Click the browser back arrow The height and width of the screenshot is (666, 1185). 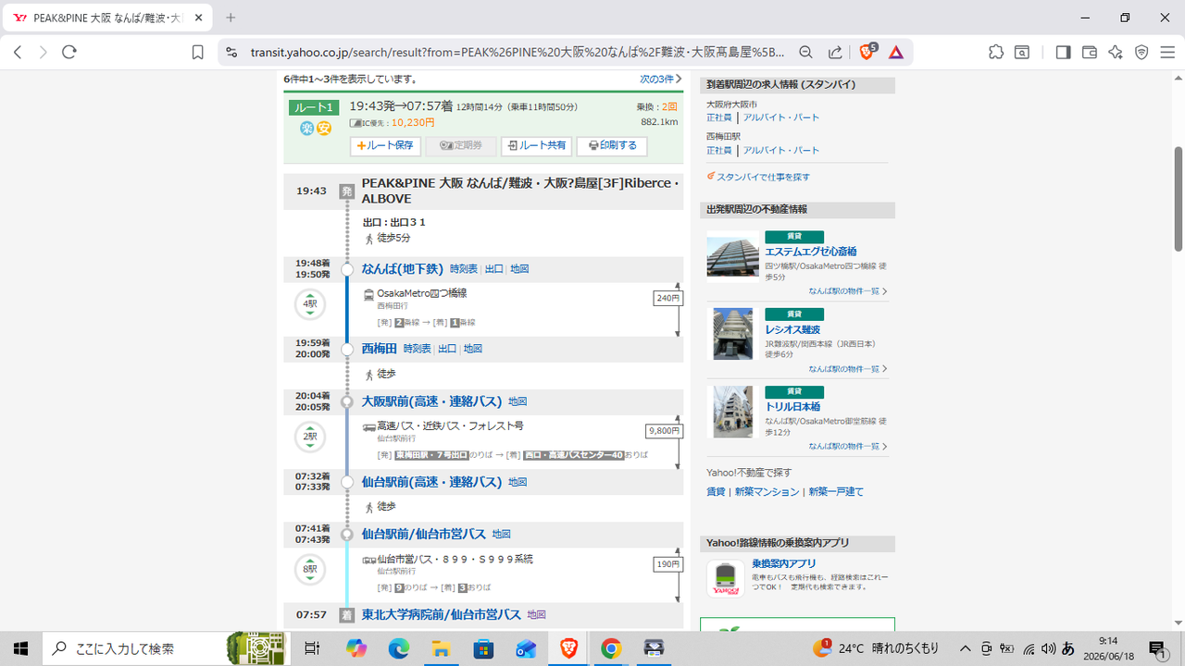[18, 53]
